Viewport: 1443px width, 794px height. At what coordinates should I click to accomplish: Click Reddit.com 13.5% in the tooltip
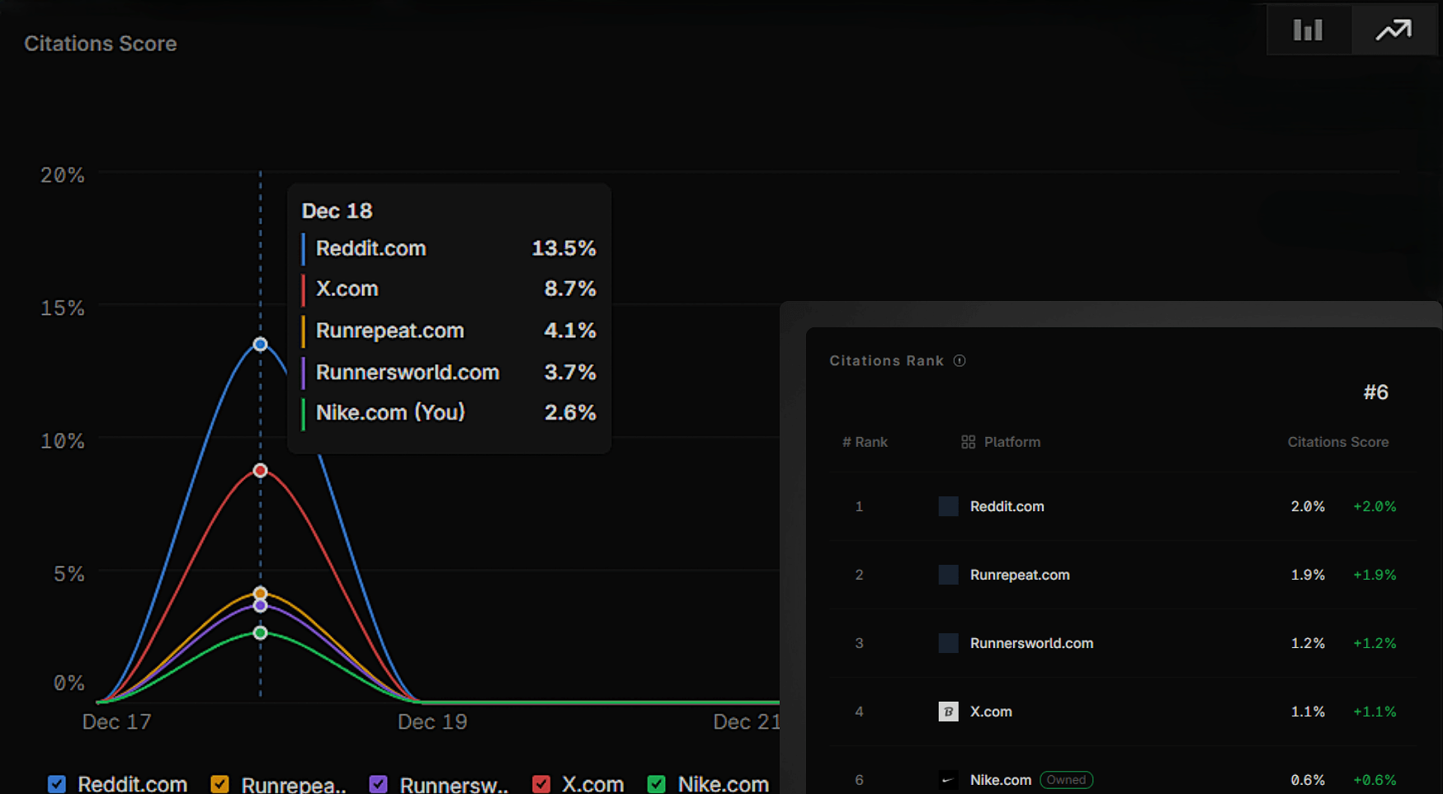[x=449, y=248]
